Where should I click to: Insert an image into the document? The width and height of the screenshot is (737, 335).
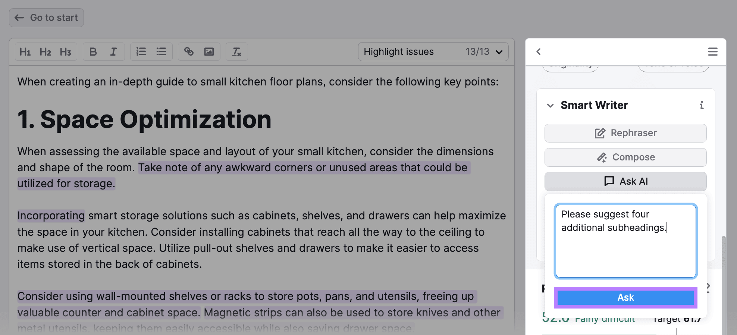[x=209, y=52]
